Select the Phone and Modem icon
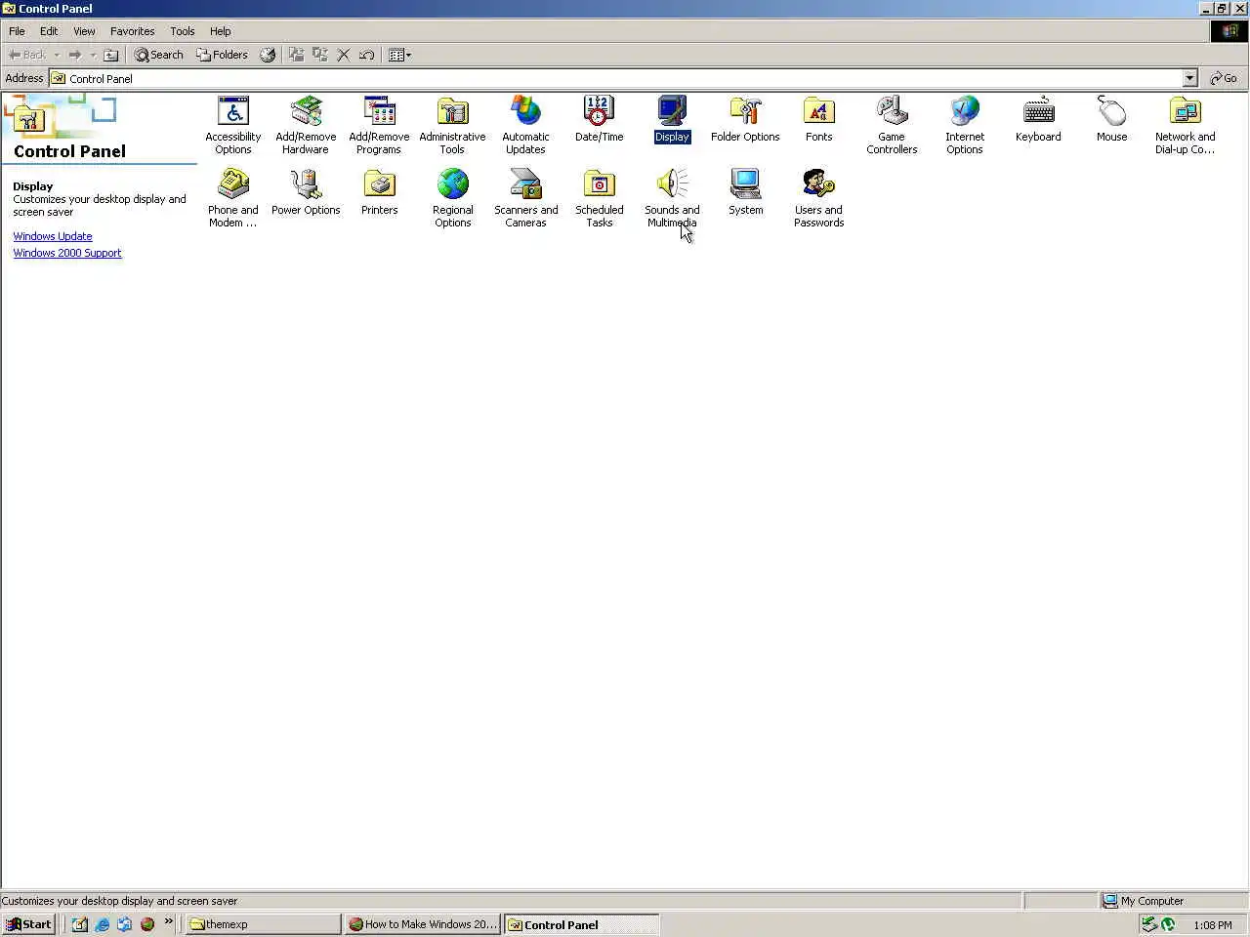Screen dimensions: 1250x937 click(232, 198)
